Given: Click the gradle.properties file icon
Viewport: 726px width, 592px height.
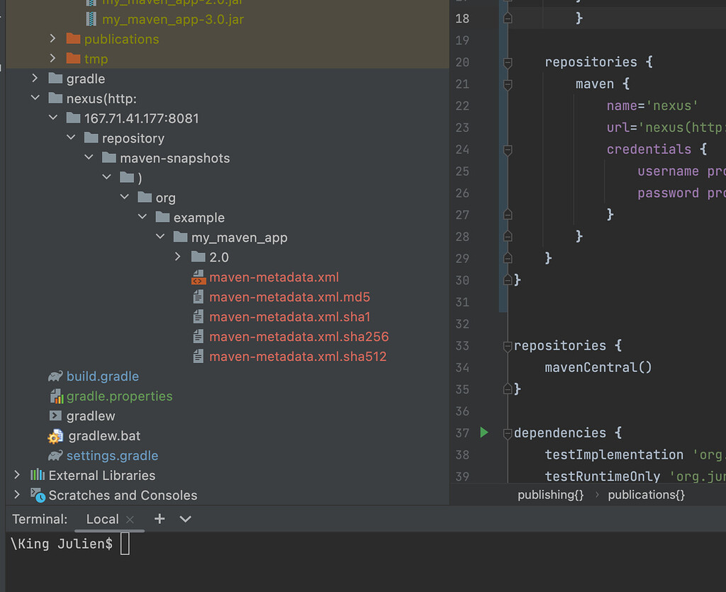Looking at the screenshot, I should tap(56, 396).
